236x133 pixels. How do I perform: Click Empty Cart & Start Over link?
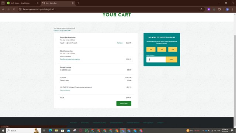coord(62,30)
